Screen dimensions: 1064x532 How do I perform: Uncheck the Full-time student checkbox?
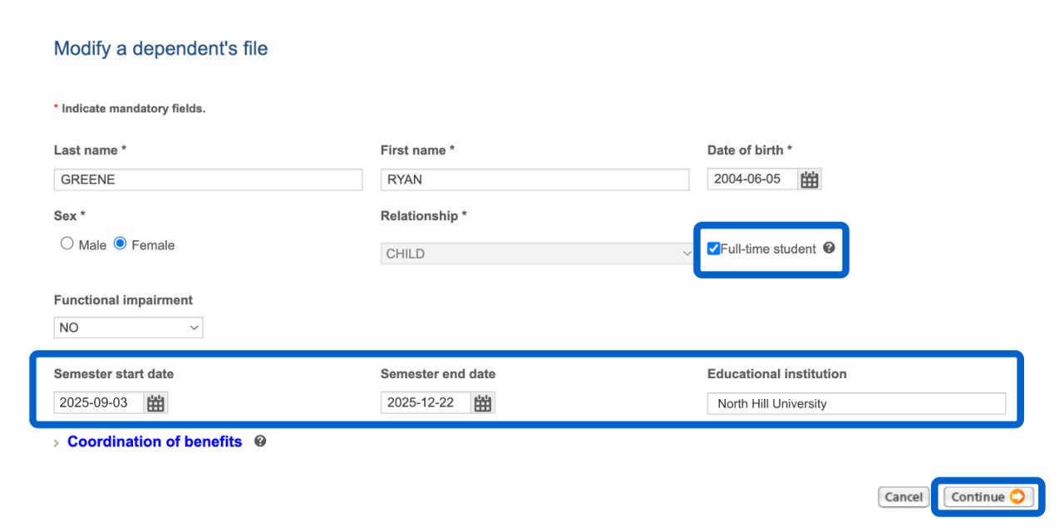713,249
